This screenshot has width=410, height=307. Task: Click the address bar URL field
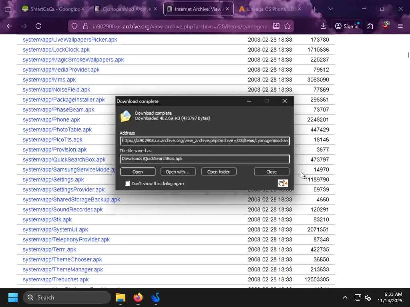point(181,26)
